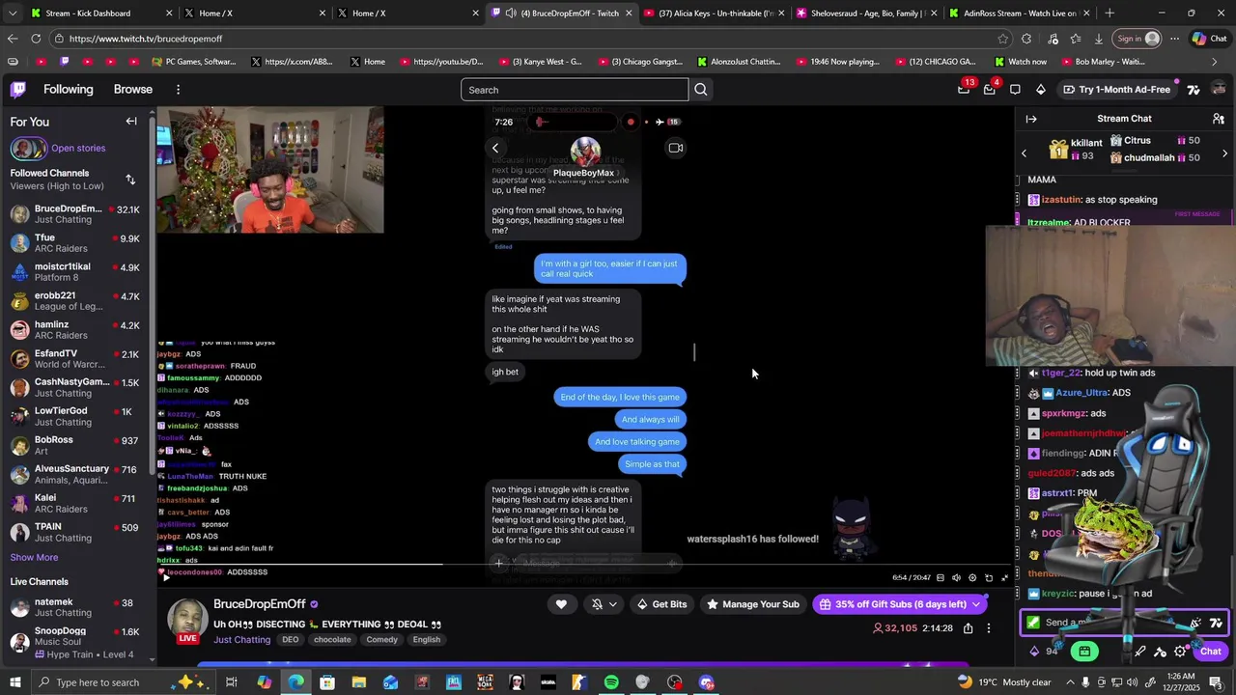The image size is (1236, 695).
Task: Open the green rewards button below chat
Action: (x=1084, y=652)
